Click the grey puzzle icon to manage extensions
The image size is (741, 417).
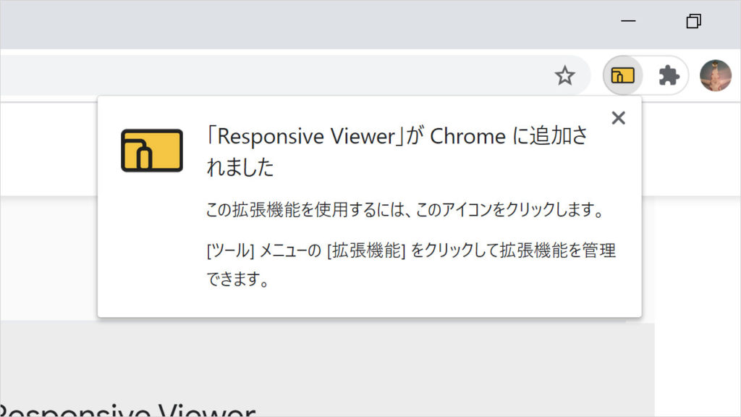click(x=668, y=75)
